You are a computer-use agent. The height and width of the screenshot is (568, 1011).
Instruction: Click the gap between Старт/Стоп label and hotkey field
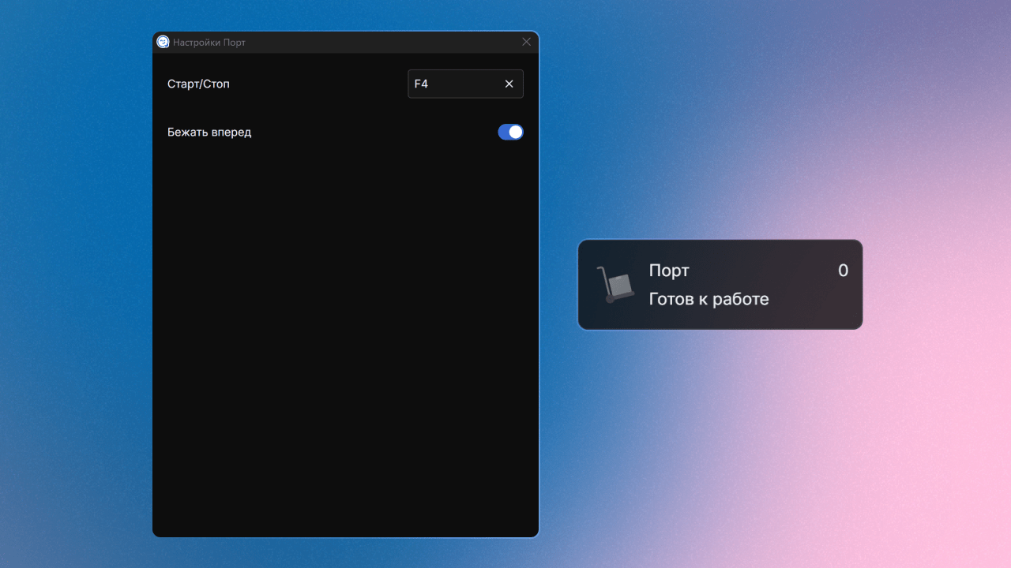[x=316, y=84]
